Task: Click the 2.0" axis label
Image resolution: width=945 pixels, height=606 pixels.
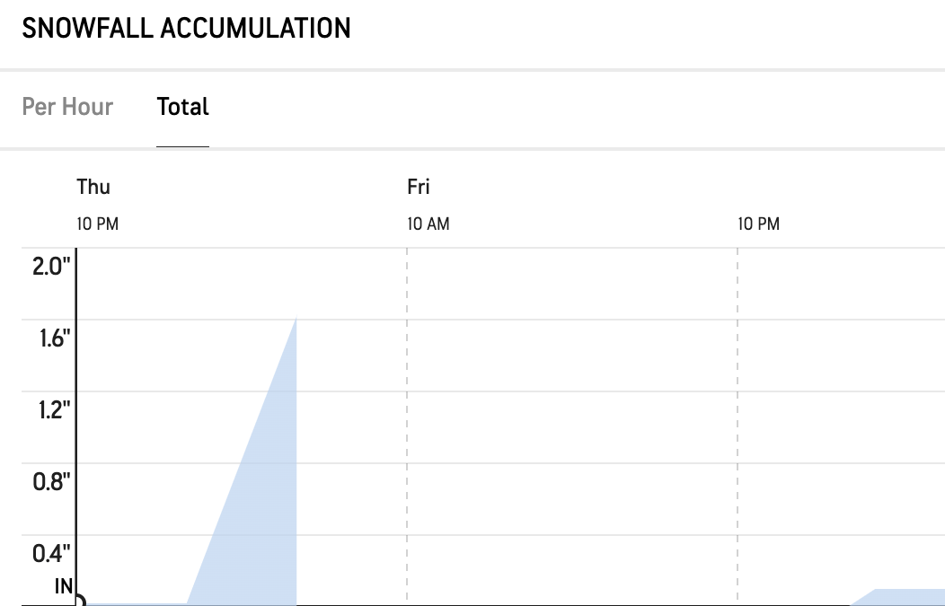Action: (51, 267)
